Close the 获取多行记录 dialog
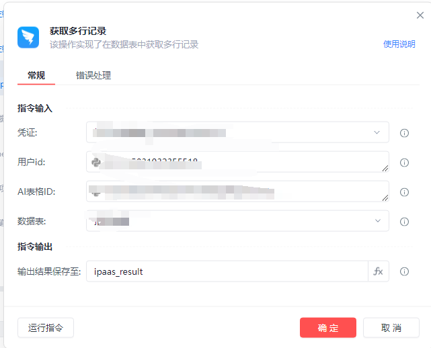The height and width of the screenshot is (348, 431). [420, 15]
